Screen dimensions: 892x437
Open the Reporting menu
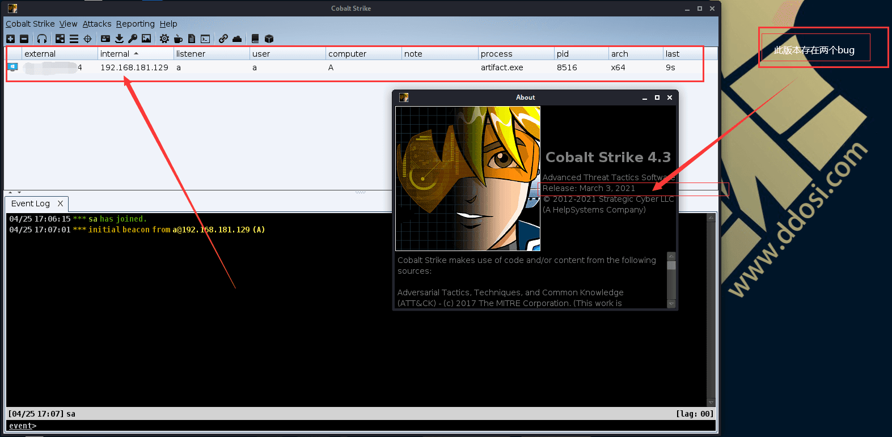[x=136, y=24]
